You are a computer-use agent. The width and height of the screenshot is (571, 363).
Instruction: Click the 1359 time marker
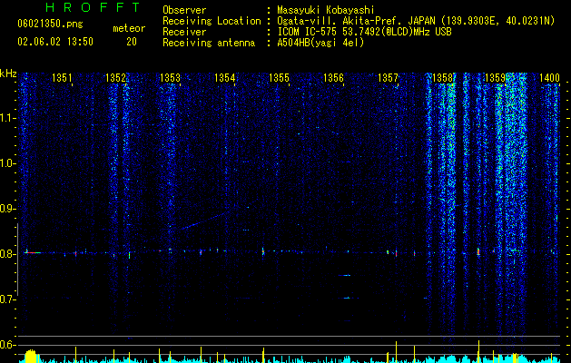click(x=496, y=78)
